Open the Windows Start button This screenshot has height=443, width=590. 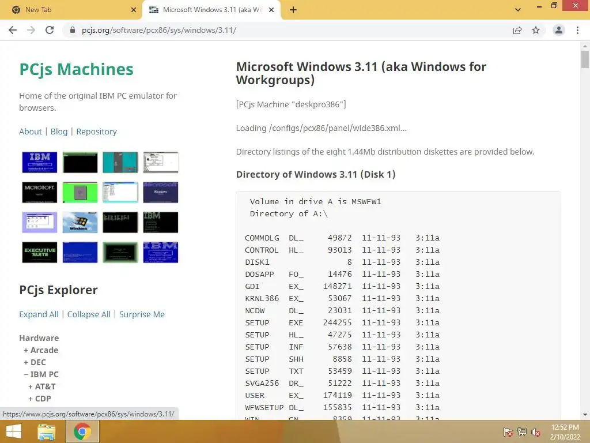point(14,431)
